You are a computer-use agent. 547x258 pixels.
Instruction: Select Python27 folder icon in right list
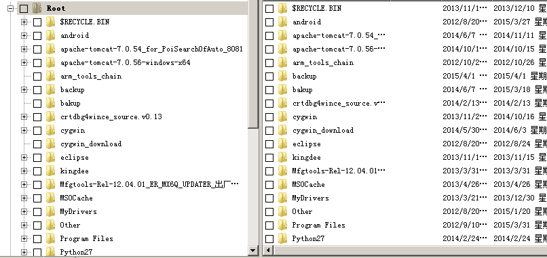pos(282,238)
